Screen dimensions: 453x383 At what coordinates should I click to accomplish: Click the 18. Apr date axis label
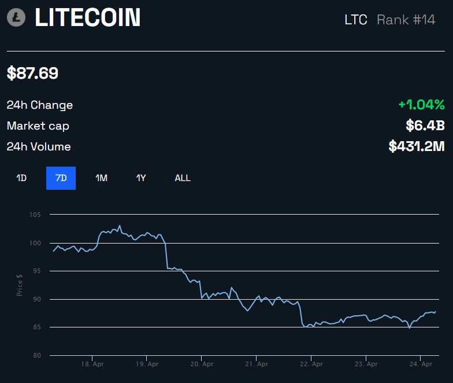coord(92,364)
